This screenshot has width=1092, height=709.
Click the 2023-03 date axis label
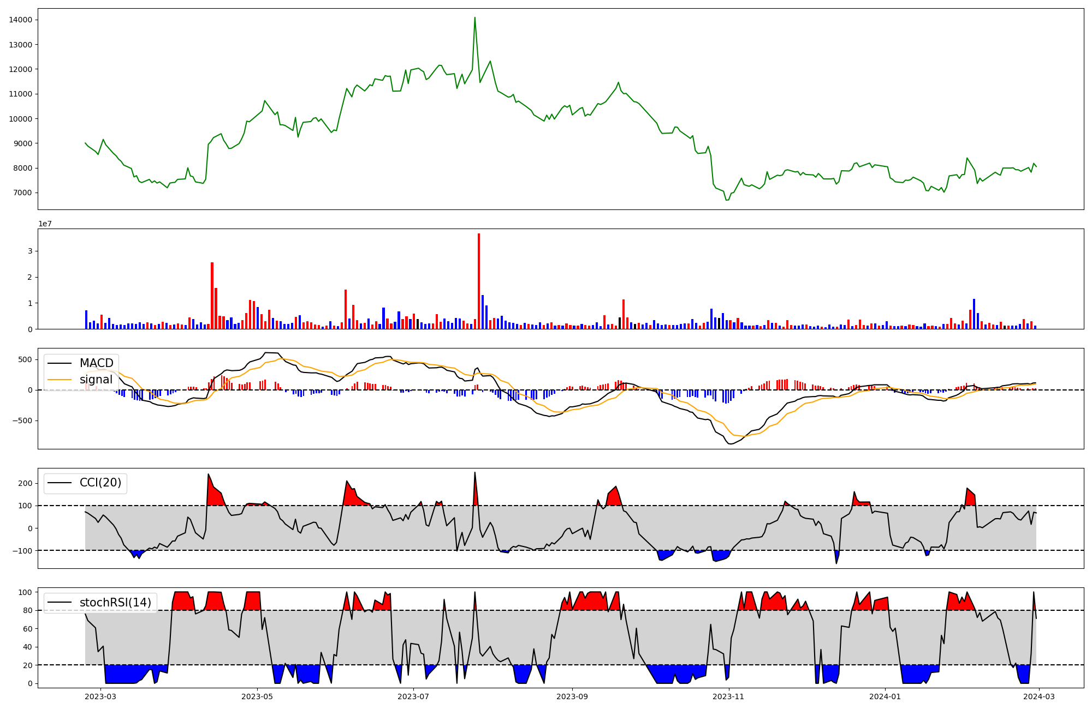tap(100, 696)
